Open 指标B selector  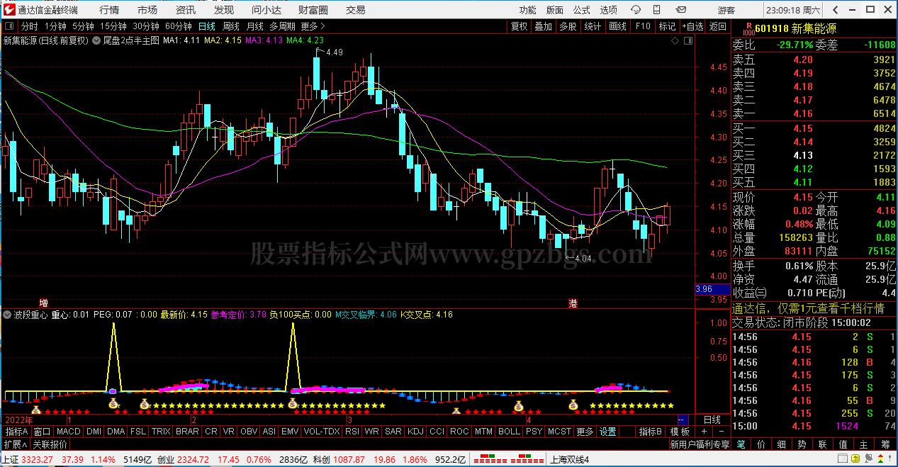pos(651,432)
